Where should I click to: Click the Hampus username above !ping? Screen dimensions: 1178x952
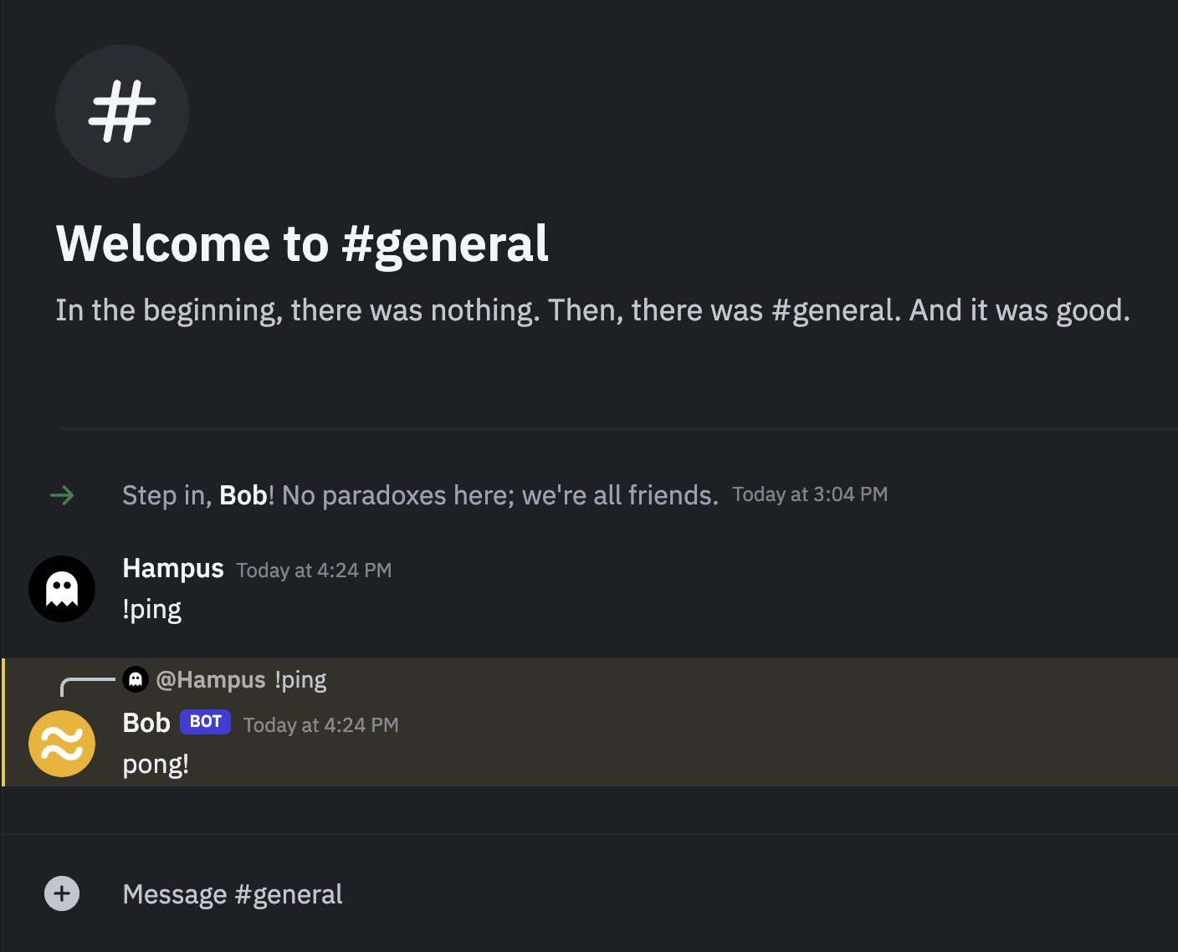173,568
